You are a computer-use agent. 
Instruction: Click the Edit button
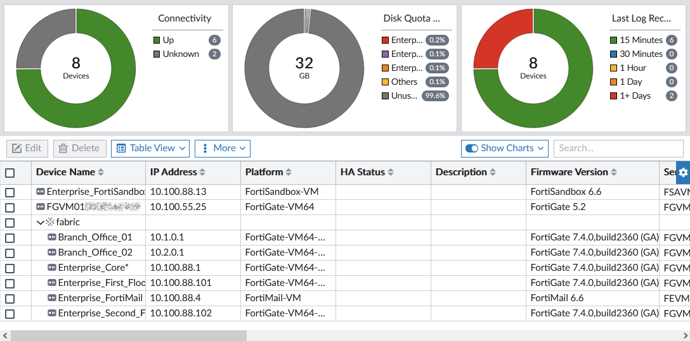27,148
